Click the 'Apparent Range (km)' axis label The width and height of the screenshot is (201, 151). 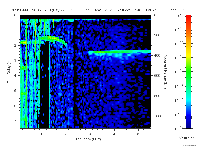(165, 71)
